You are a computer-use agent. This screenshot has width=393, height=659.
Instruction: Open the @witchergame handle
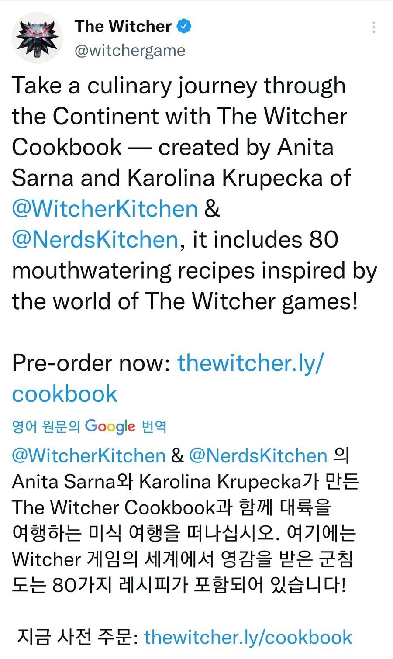pyautogui.click(x=130, y=51)
